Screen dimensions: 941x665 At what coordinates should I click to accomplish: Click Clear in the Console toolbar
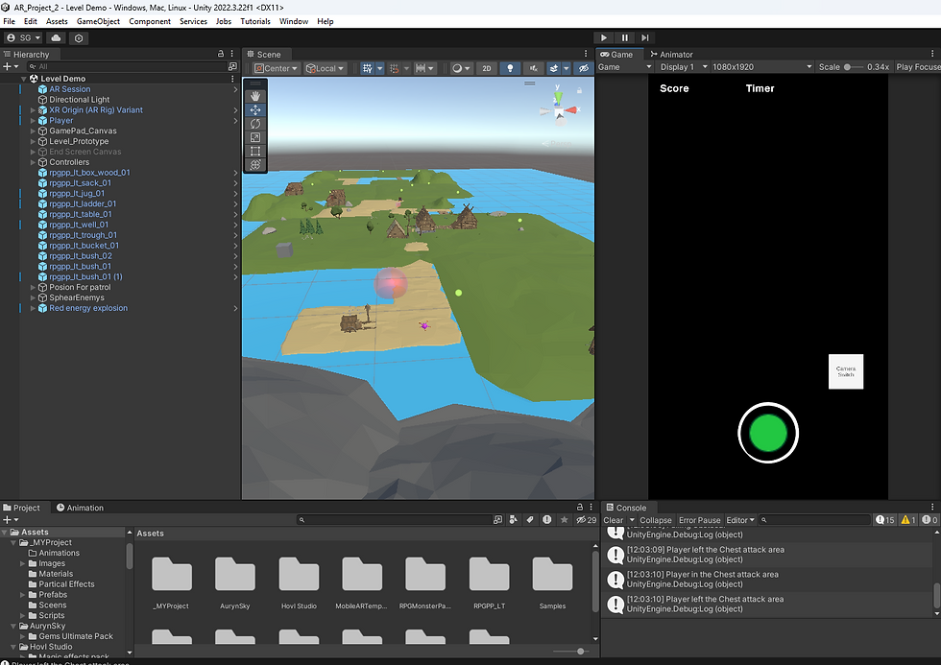(615, 519)
